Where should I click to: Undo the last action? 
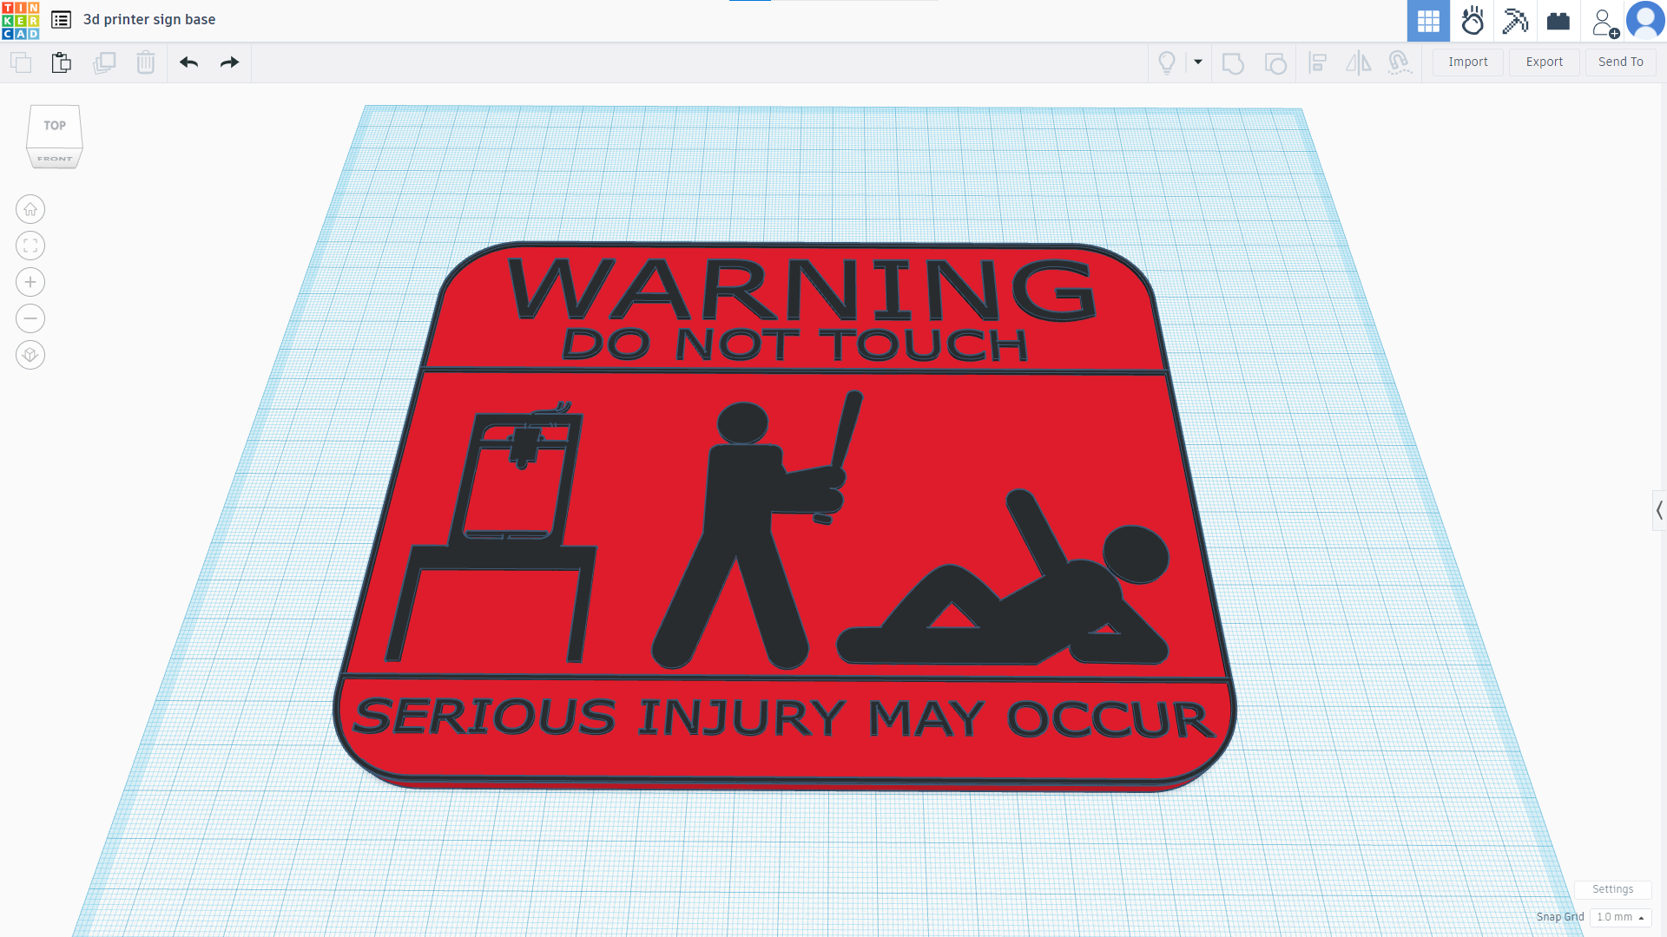point(188,62)
